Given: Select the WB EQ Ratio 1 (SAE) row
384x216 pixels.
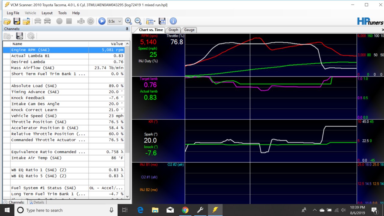Looking at the screenshot, I should [x=64, y=170].
